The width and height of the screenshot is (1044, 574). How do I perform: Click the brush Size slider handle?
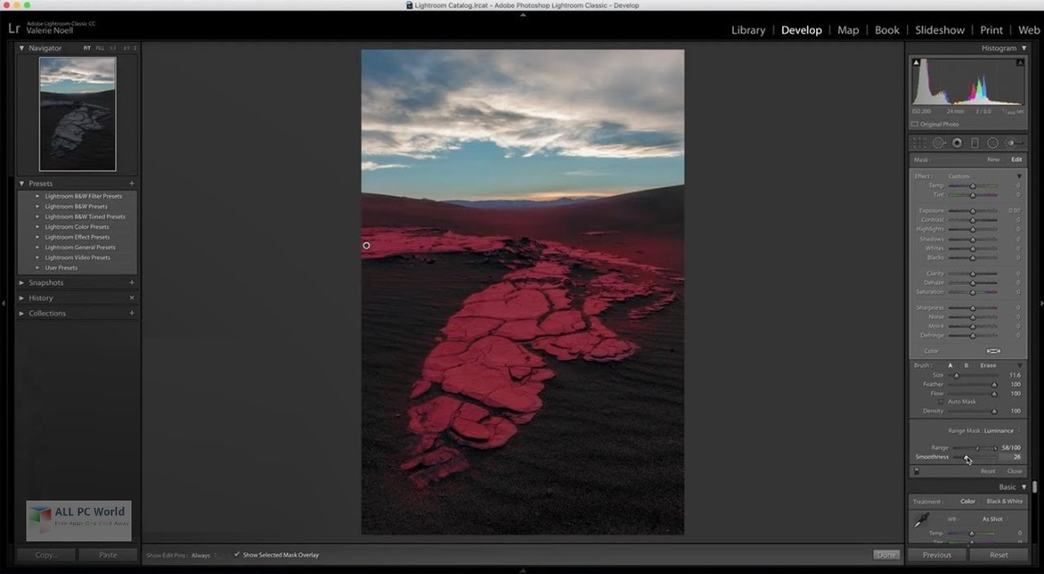[956, 375]
